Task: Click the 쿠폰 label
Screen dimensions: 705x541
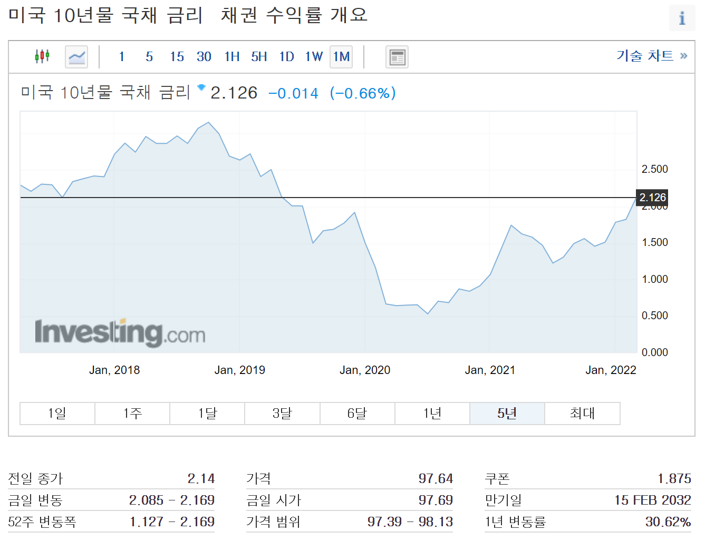Action: point(497,479)
